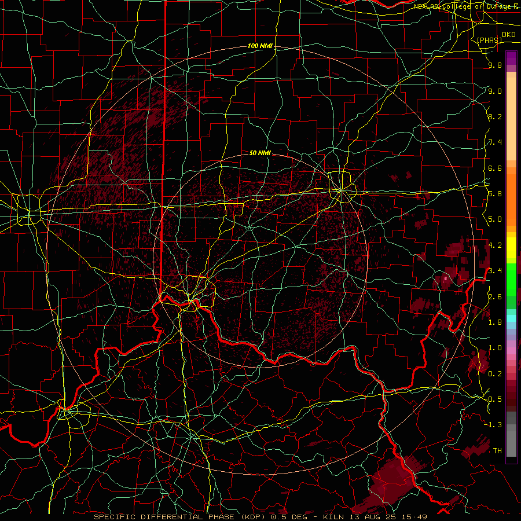The height and width of the screenshot is (521, 521).
Task: Click the 50 NMI range ring label
Action: [260, 153]
